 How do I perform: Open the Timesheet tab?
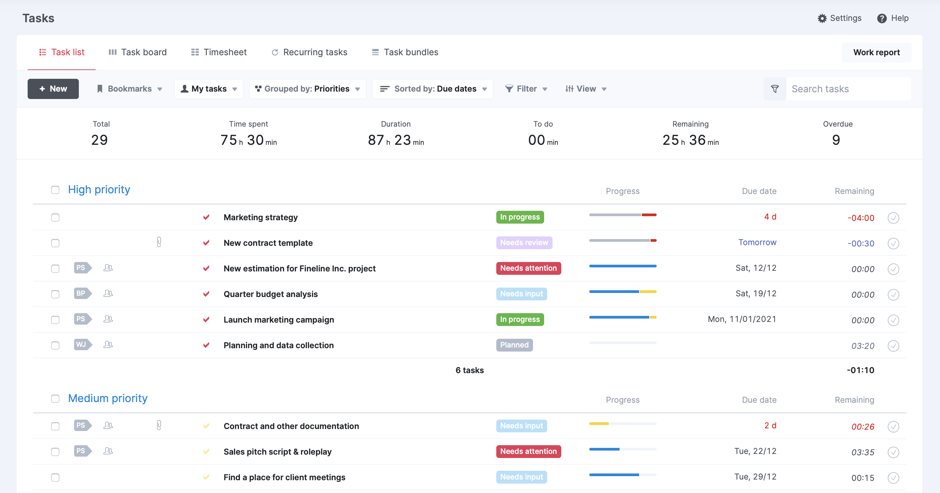[x=219, y=52]
